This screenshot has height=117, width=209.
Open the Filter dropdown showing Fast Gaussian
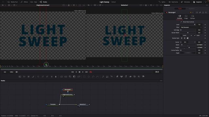tap(191, 27)
